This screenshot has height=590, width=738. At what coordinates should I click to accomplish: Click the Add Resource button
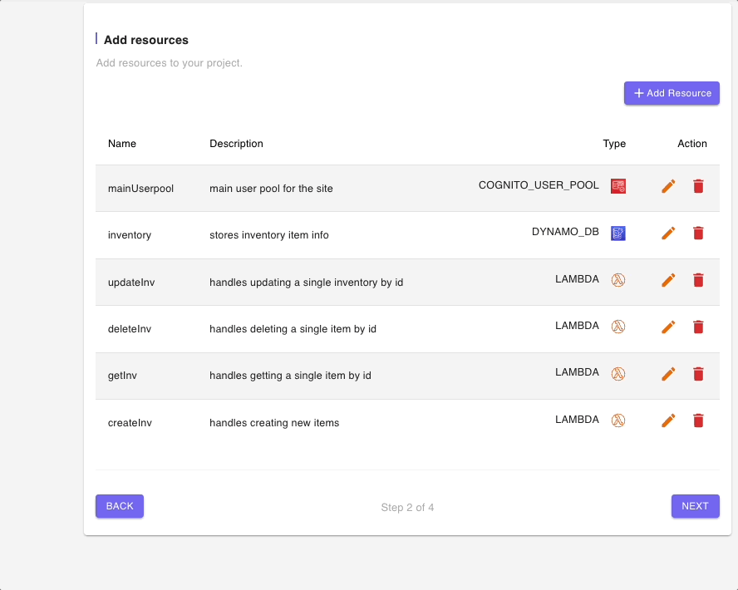(x=672, y=93)
